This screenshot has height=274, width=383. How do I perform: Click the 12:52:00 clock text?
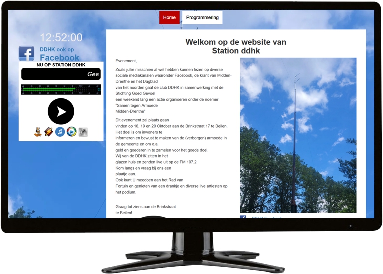coord(61,38)
